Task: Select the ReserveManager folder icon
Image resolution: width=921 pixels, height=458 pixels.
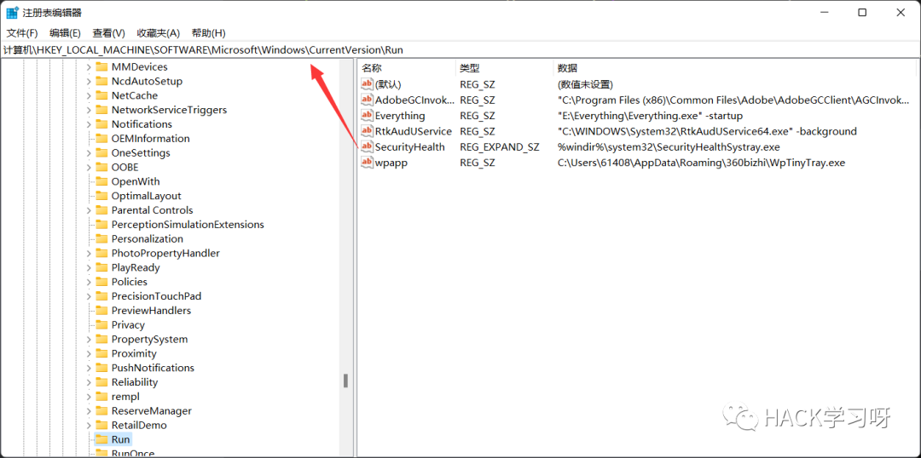Action: (x=101, y=411)
